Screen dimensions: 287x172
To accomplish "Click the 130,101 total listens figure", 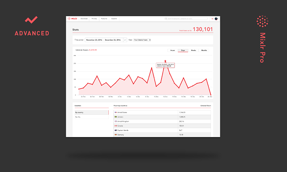I will [x=203, y=29].
